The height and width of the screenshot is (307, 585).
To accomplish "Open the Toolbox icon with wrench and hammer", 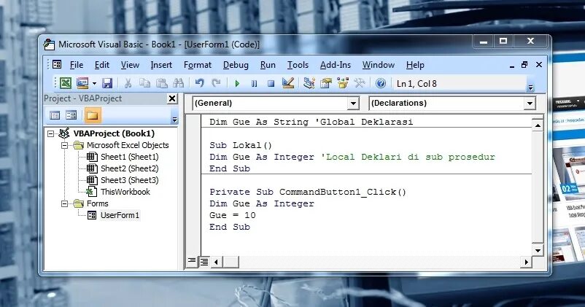I will click(x=360, y=83).
